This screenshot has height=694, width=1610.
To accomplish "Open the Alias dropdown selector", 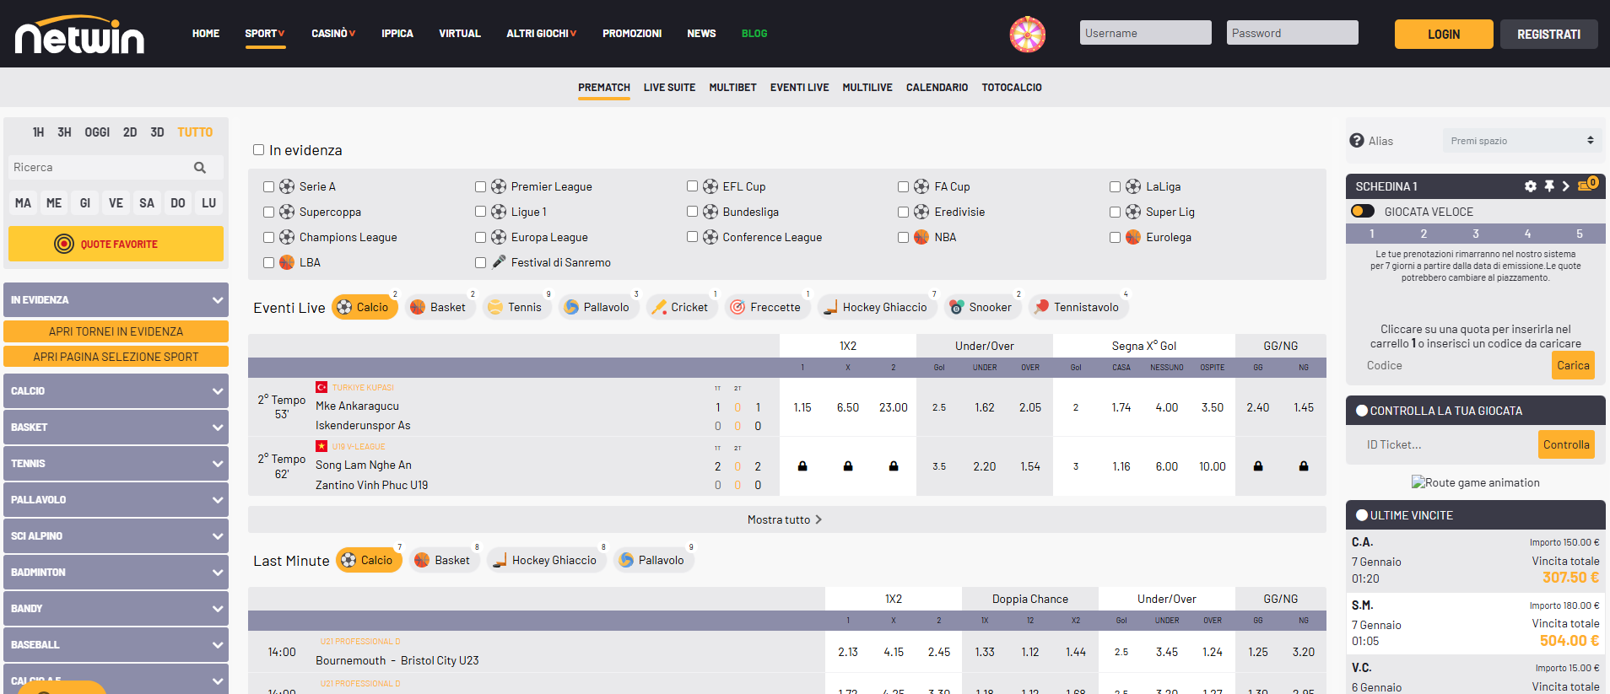I will point(1521,141).
